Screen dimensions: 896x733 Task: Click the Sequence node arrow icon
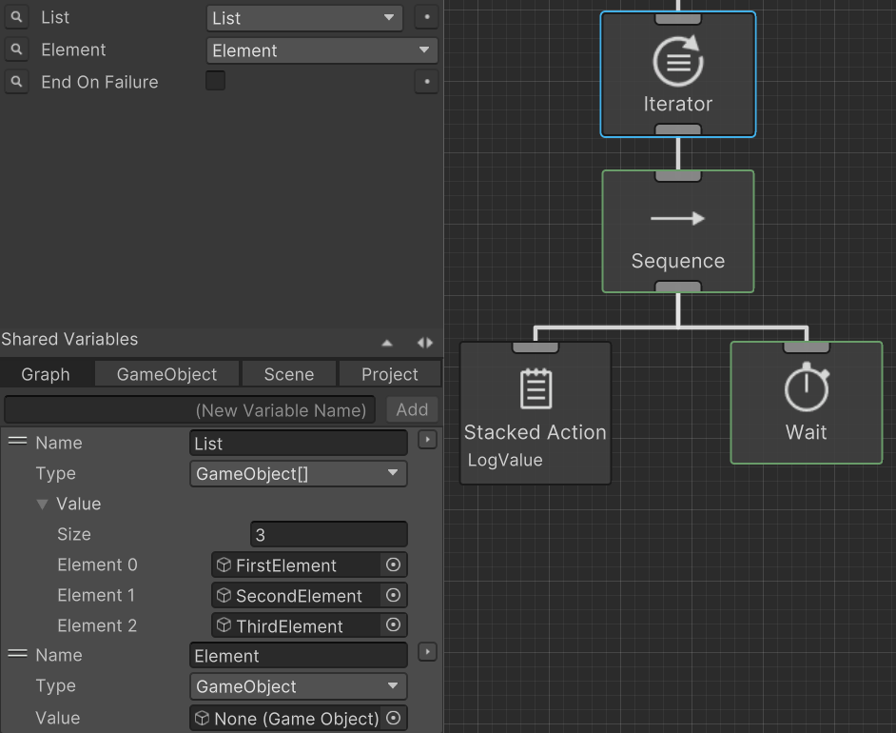point(677,219)
